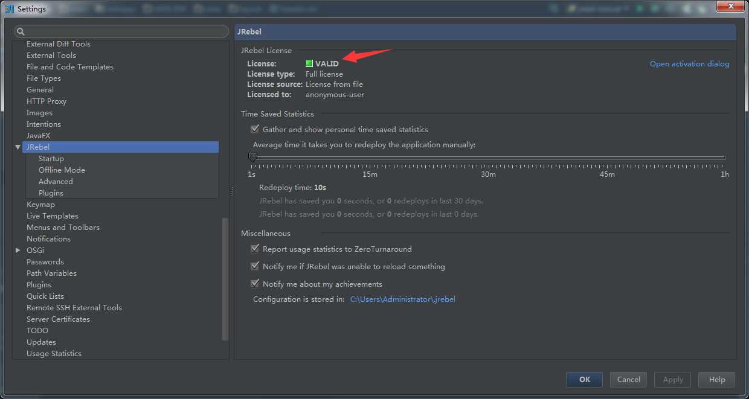Uncheck Report usage statistics to ZeroTurnaround
The image size is (749, 399).
255,249
